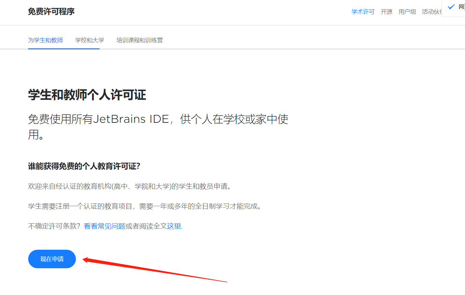Click the 现在申请 apply button
The height and width of the screenshot is (295, 465).
tap(52, 259)
